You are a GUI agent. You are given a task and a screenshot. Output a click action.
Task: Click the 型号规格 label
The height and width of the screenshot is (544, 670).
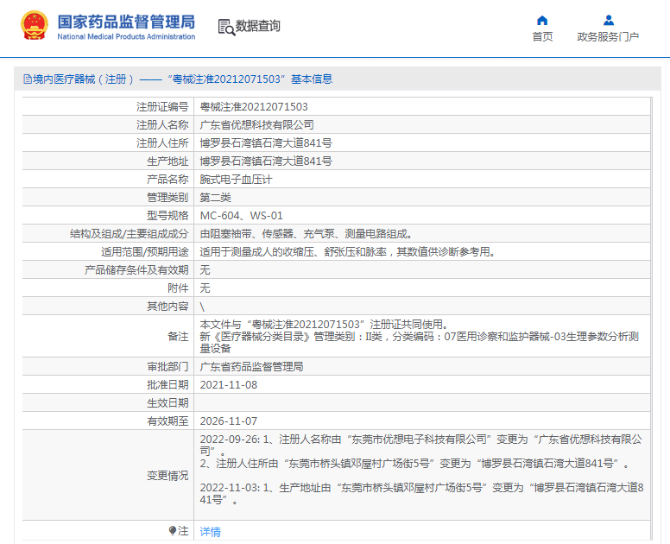tap(167, 215)
